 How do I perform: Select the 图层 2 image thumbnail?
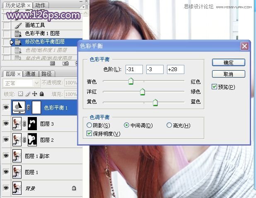17,140
